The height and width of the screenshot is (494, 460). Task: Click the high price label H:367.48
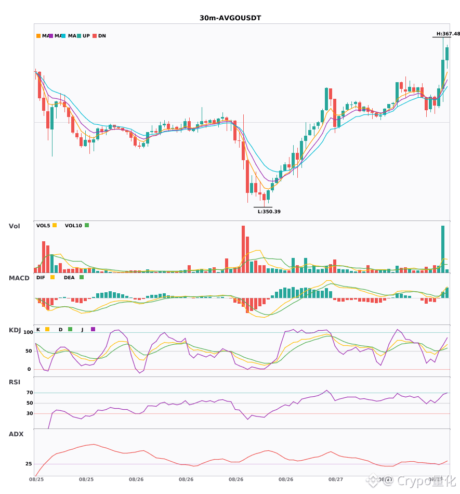(x=448, y=34)
